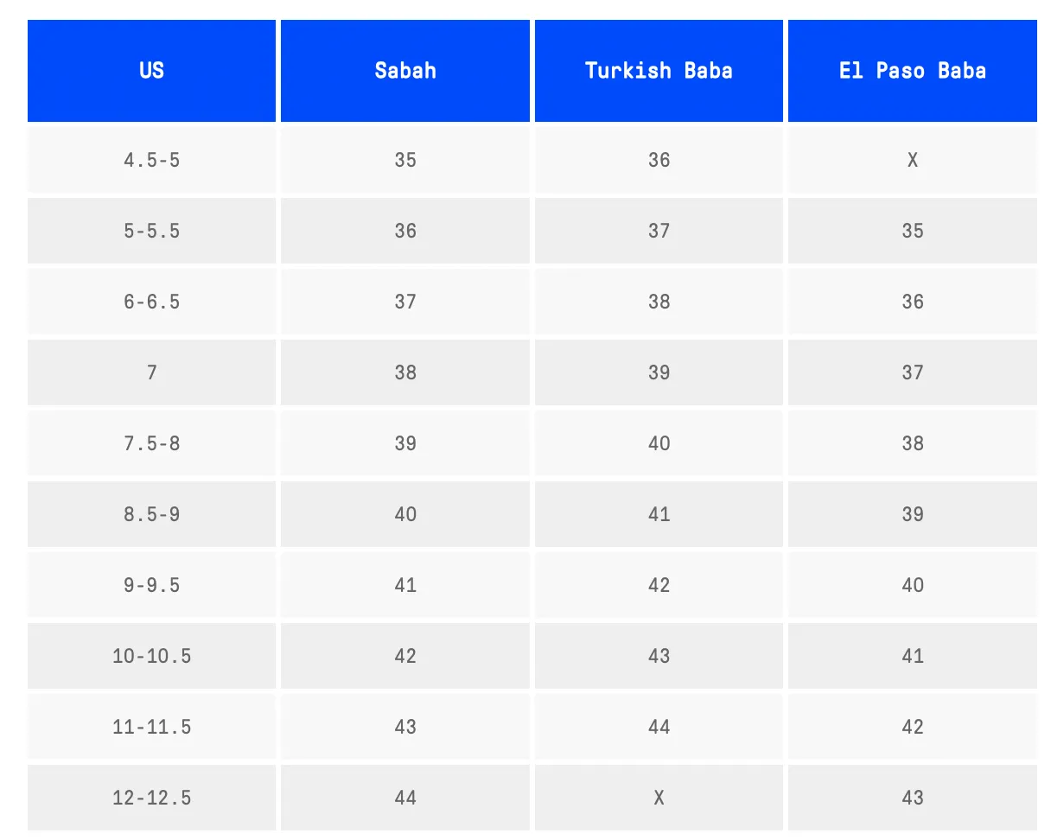
Task: Click the X in the Turkish Baba column
Action: click(659, 798)
